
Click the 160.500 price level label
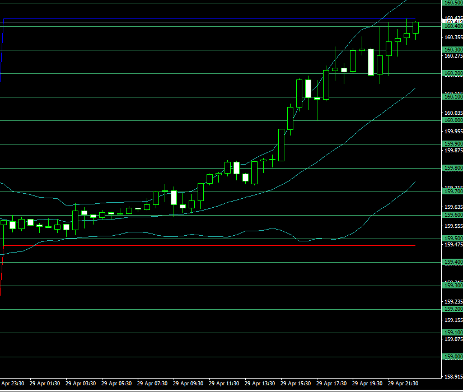tap(452, 3)
